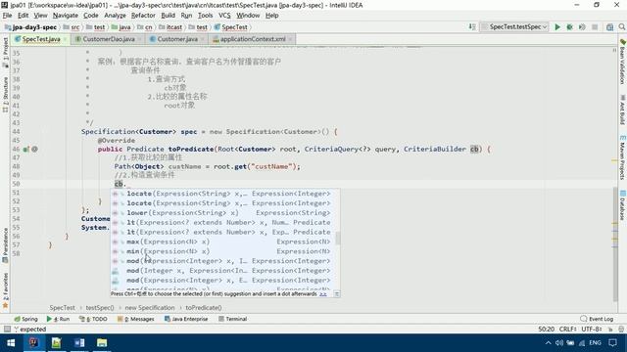Switch to IntelliJ IDEA taskbar icon
The height and width of the screenshot is (352, 627).
[33, 343]
